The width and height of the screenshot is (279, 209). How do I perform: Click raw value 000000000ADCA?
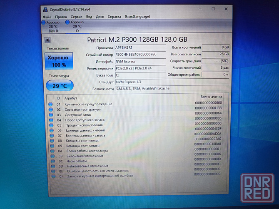(208, 134)
